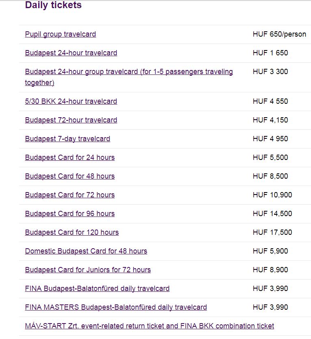The image size is (311, 339).
Task: Click Budapest Card for 96 hours
Action: 70,214
